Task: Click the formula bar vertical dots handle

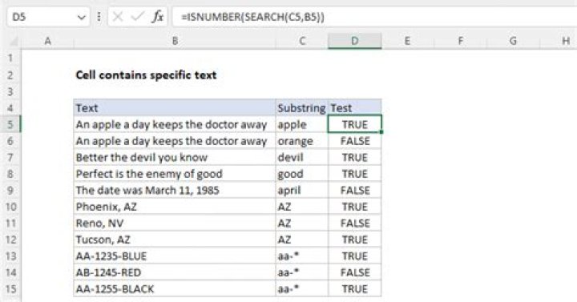Action: click(99, 17)
